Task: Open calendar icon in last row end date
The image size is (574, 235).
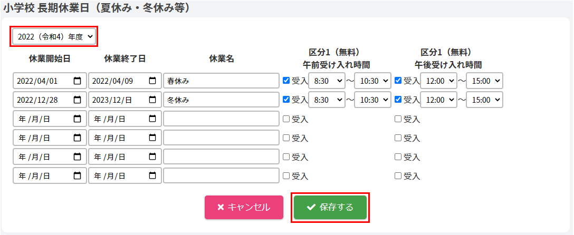Action: (x=152, y=175)
